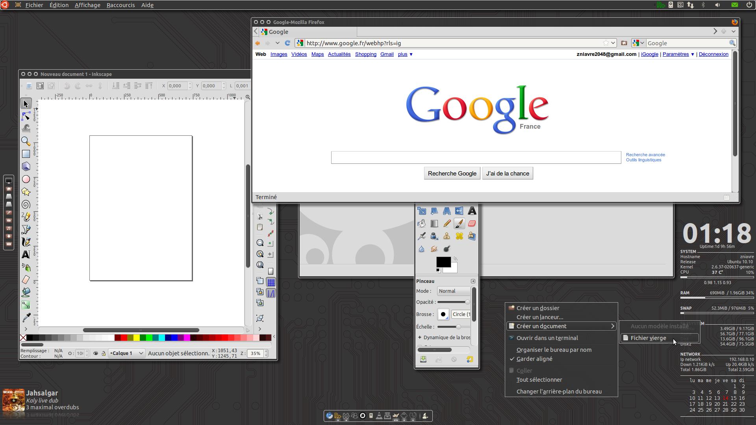This screenshot has height=425, width=756.
Task: Select the GIMP pencil tool
Action: (x=447, y=224)
